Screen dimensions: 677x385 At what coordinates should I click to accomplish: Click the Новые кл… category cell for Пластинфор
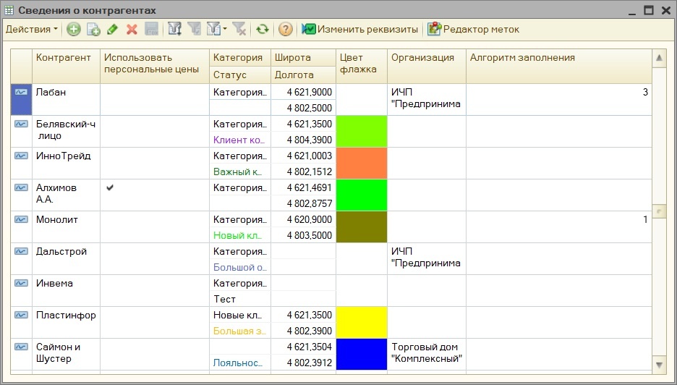click(240, 315)
